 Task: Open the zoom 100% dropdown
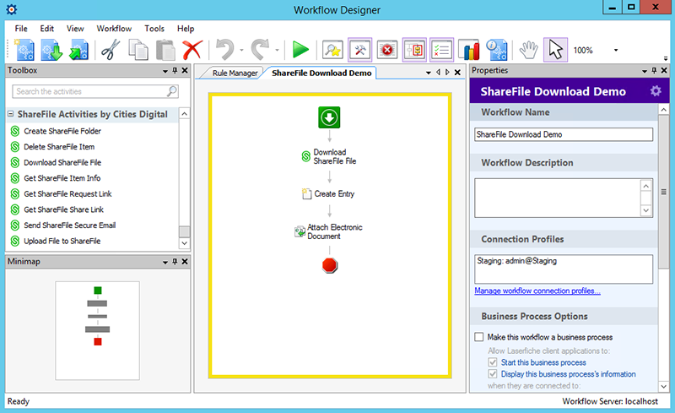tap(616, 50)
